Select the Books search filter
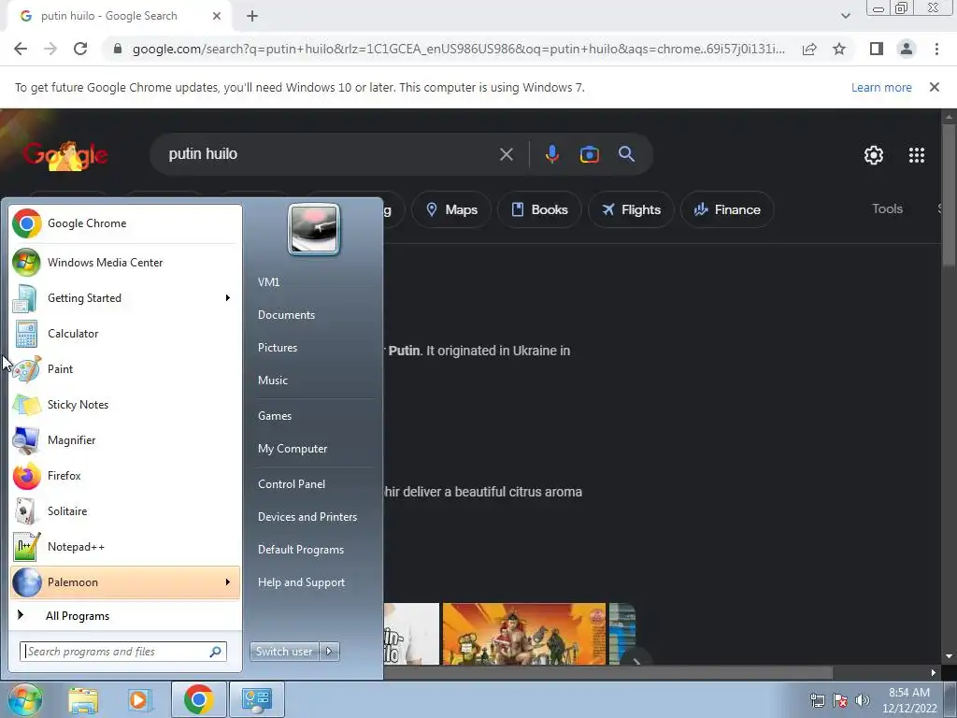The width and height of the screenshot is (957, 718). point(539,209)
